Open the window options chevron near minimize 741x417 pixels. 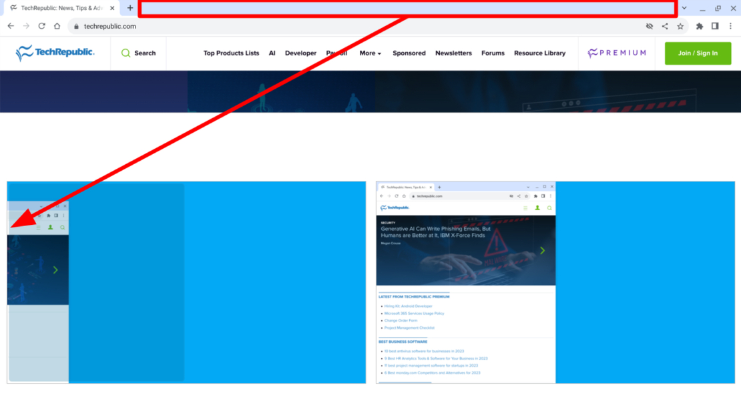click(x=684, y=9)
